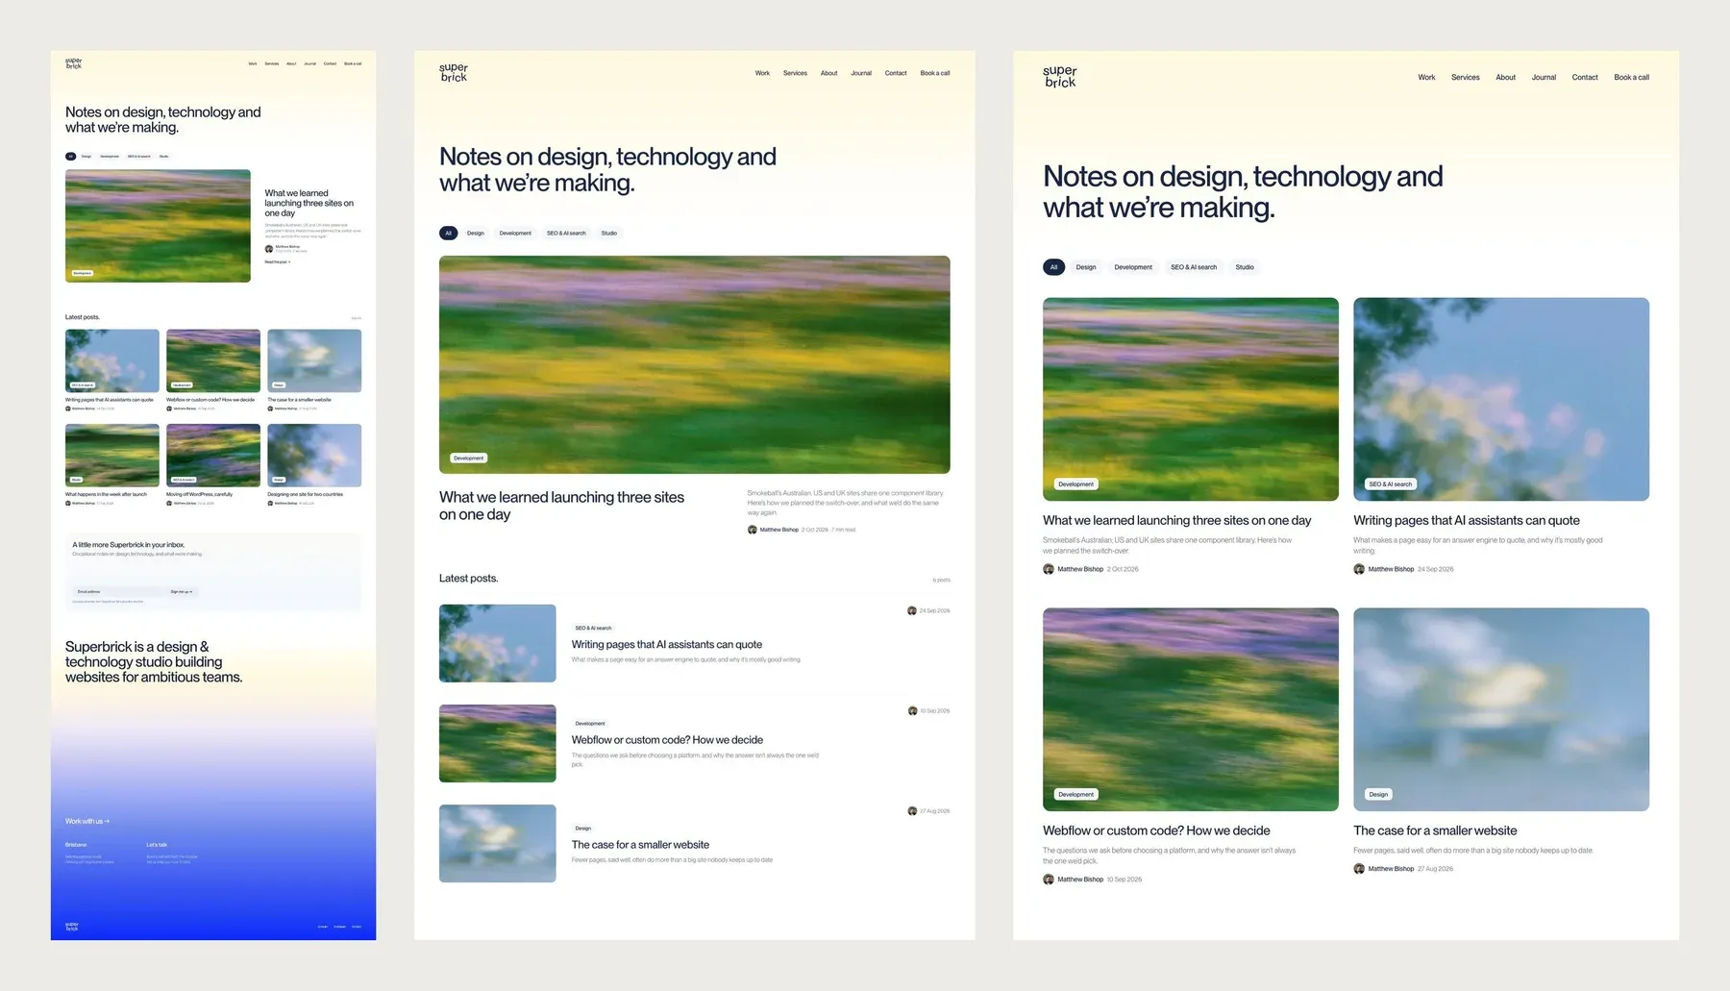Click the super brick logo in right mockup
This screenshot has height=991, width=1730.
point(1060,77)
